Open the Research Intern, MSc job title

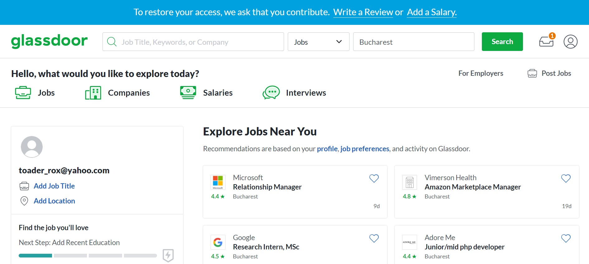266,247
